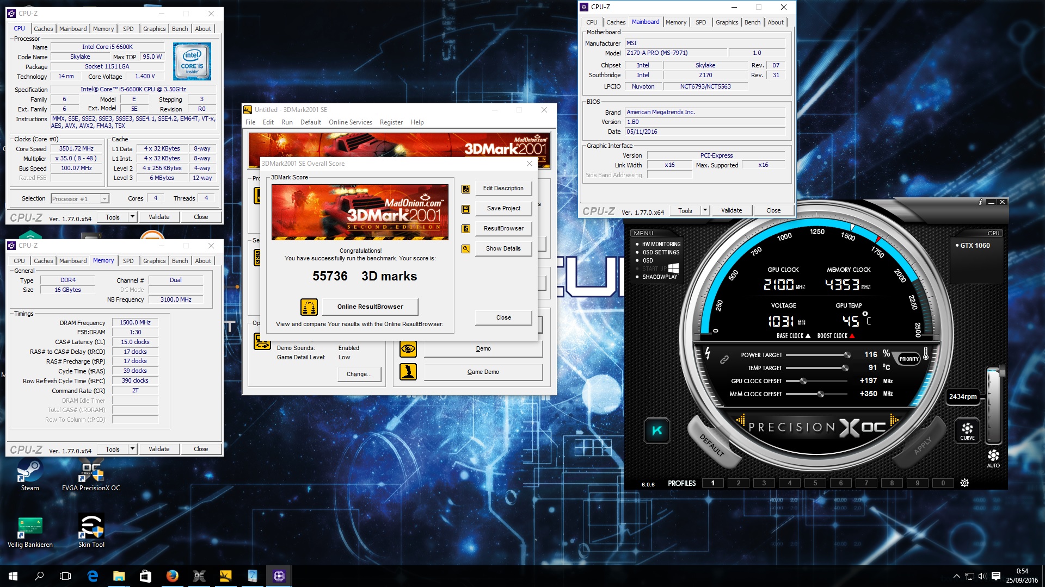The width and height of the screenshot is (1045, 587).
Task: Click the CPU-Z taskbar icon
Action: tap(279, 576)
